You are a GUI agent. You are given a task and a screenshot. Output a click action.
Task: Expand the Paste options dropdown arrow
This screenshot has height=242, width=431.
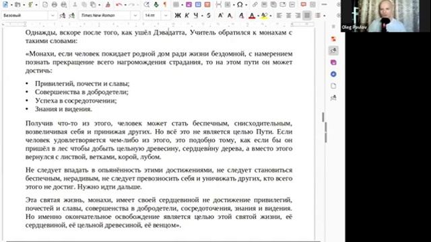coord(100,5)
